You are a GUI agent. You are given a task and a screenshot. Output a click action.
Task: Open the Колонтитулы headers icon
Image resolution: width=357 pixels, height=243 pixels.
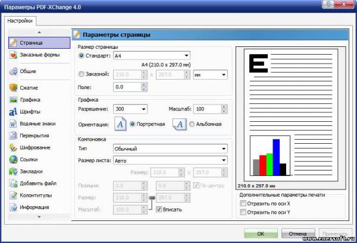tap(13, 195)
